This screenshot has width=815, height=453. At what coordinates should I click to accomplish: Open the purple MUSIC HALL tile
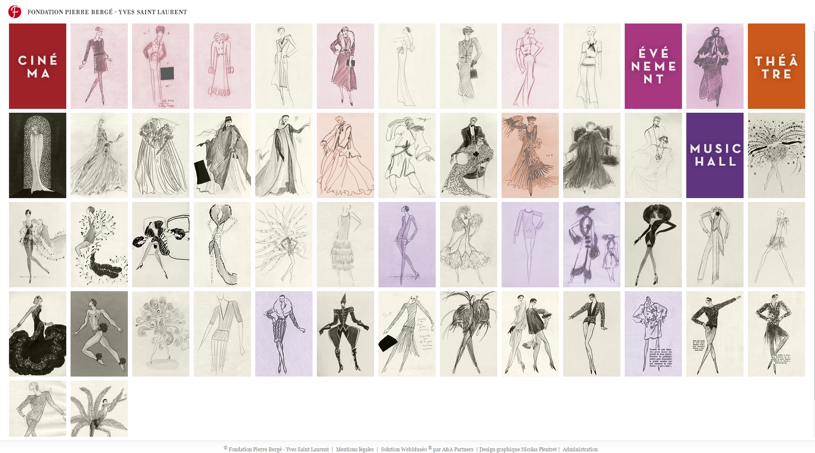[715, 155]
